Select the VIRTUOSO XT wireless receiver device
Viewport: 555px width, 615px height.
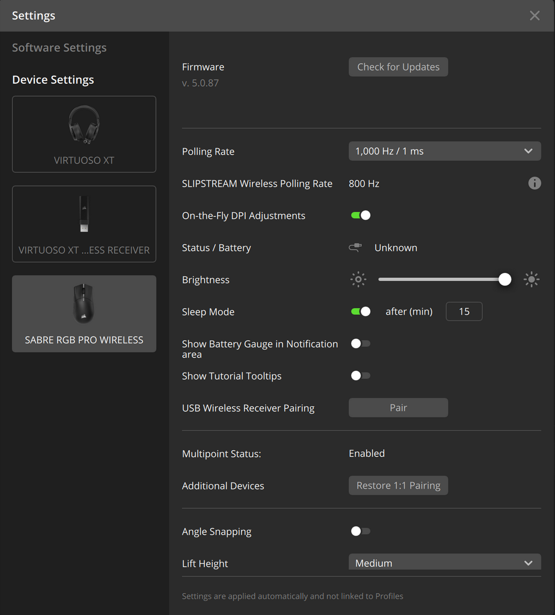tap(84, 223)
